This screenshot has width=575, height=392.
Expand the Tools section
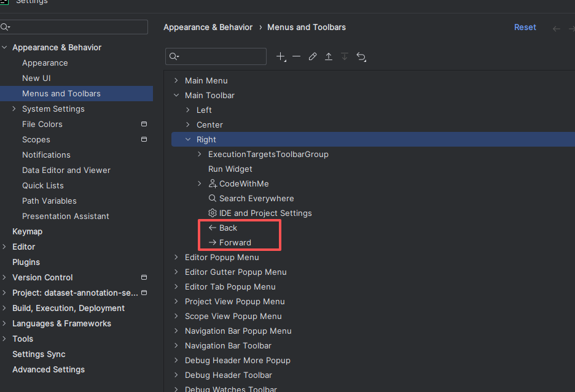(x=4, y=339)
